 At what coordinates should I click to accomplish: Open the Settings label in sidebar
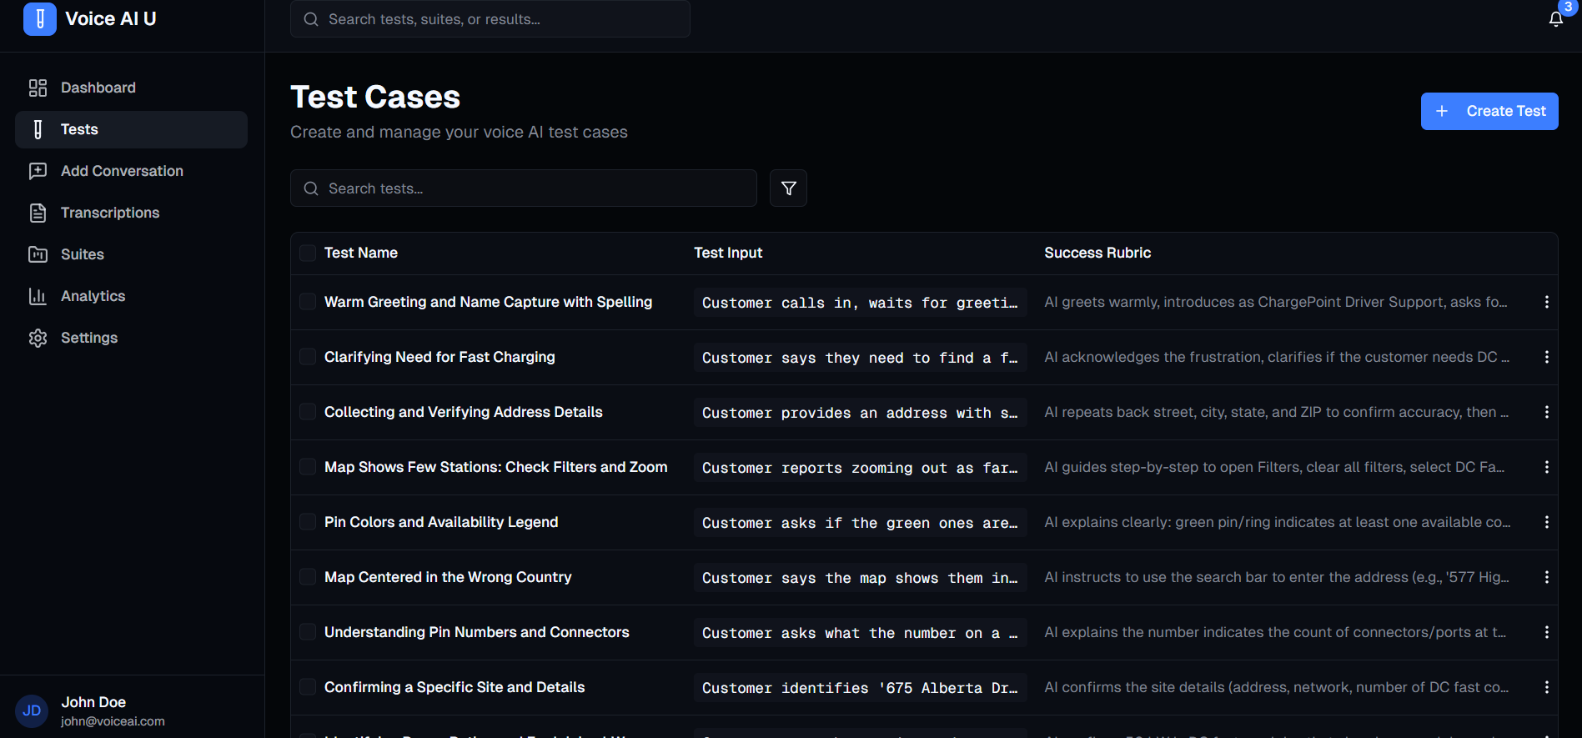(x=89, y=338)
